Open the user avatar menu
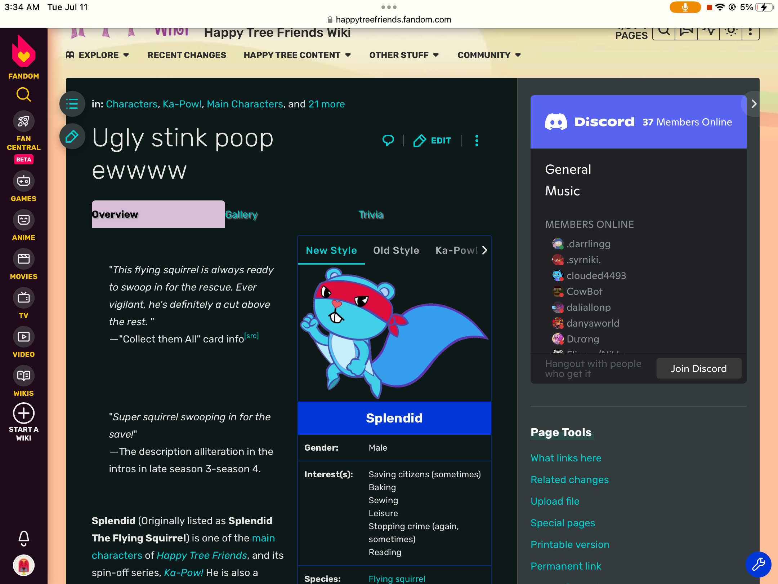Viewport: 778px width, 584px height. coord(23,565)
